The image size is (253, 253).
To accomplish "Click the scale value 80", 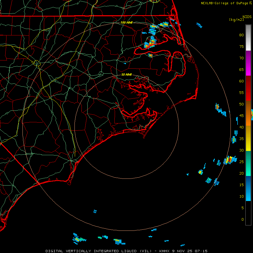I will [241, 35].
